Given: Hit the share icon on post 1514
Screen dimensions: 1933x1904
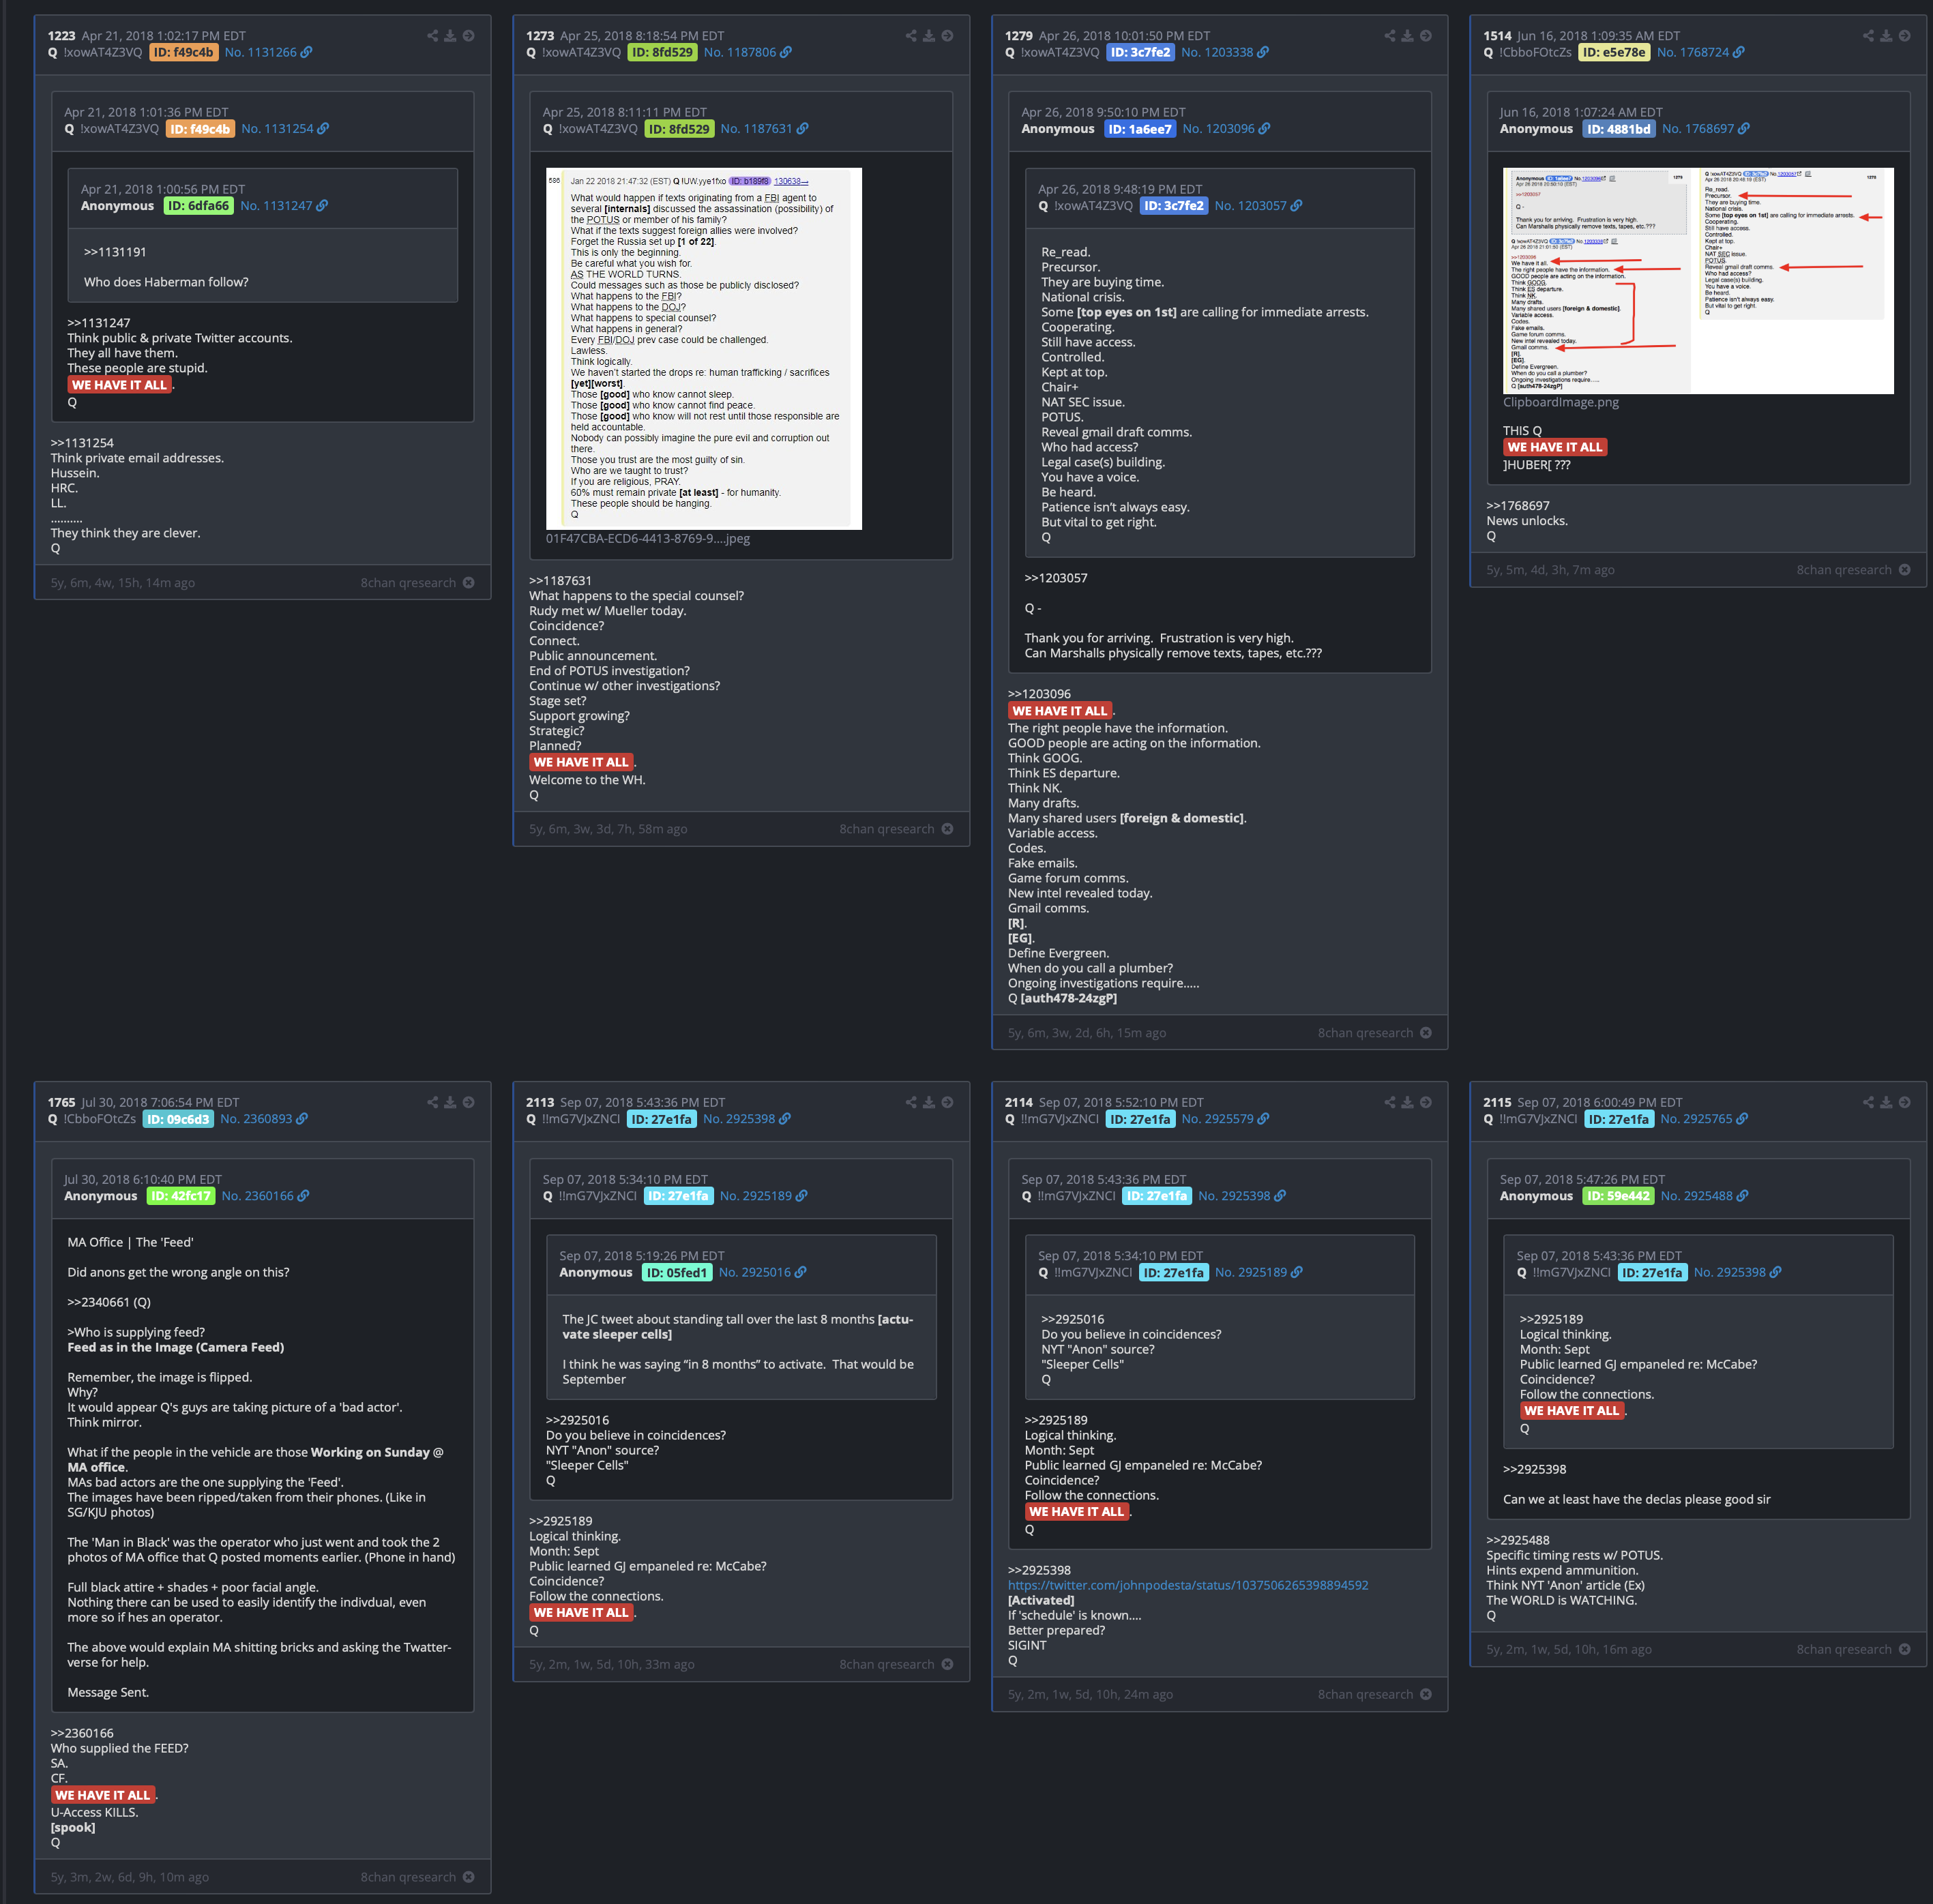Looking at the screenshot, I should click(x=1868, y=36).
